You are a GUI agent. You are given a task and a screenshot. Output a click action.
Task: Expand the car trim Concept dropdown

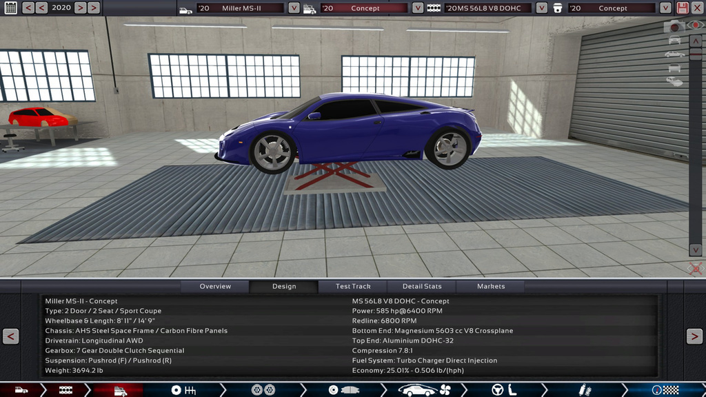coord(418,8)
